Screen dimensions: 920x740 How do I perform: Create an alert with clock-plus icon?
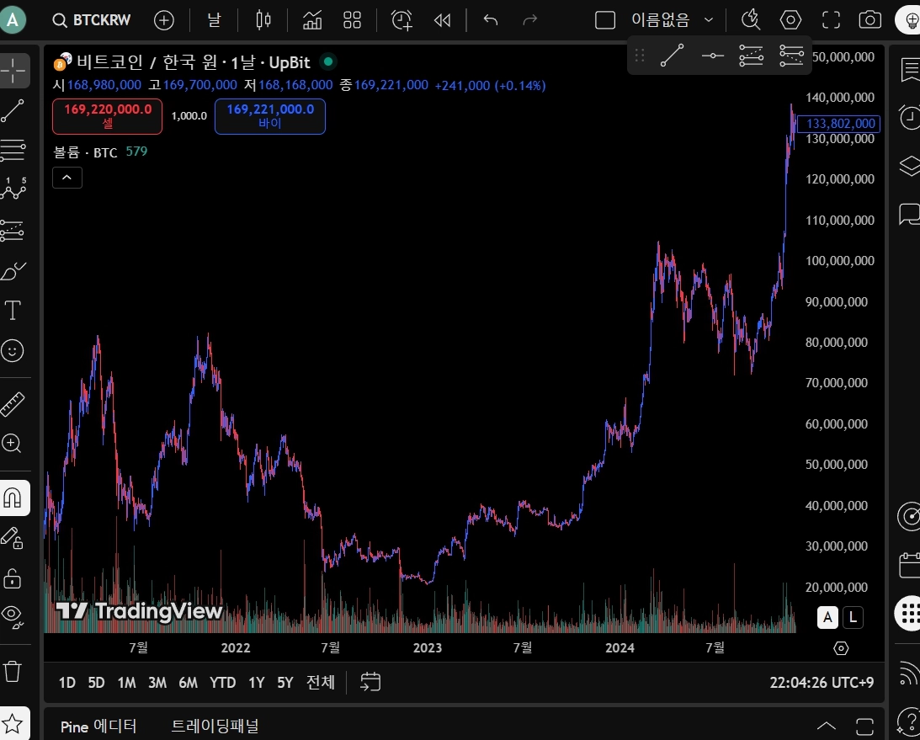[x=402, y=20]
